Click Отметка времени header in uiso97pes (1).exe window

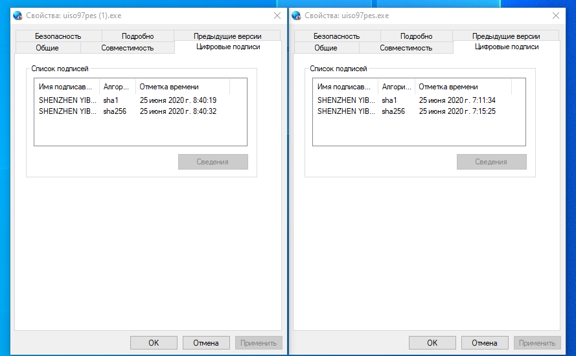[x=183, y=87]
